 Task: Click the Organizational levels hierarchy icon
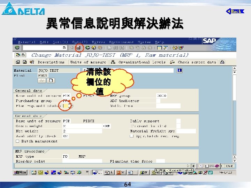(113, 62)
